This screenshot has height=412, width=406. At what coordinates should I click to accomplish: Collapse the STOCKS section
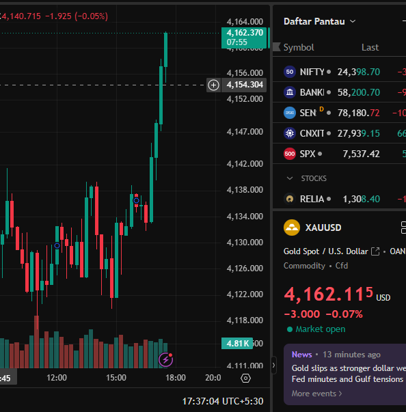[x=290, y=178]
